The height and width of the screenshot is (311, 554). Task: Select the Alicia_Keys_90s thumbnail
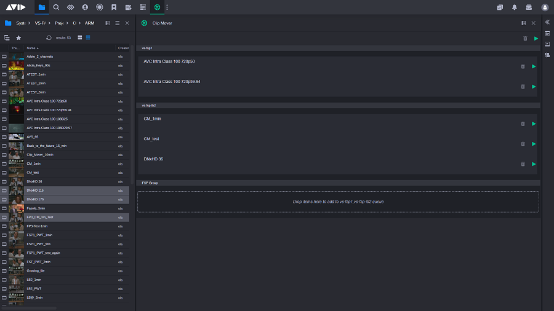(16, 66)
